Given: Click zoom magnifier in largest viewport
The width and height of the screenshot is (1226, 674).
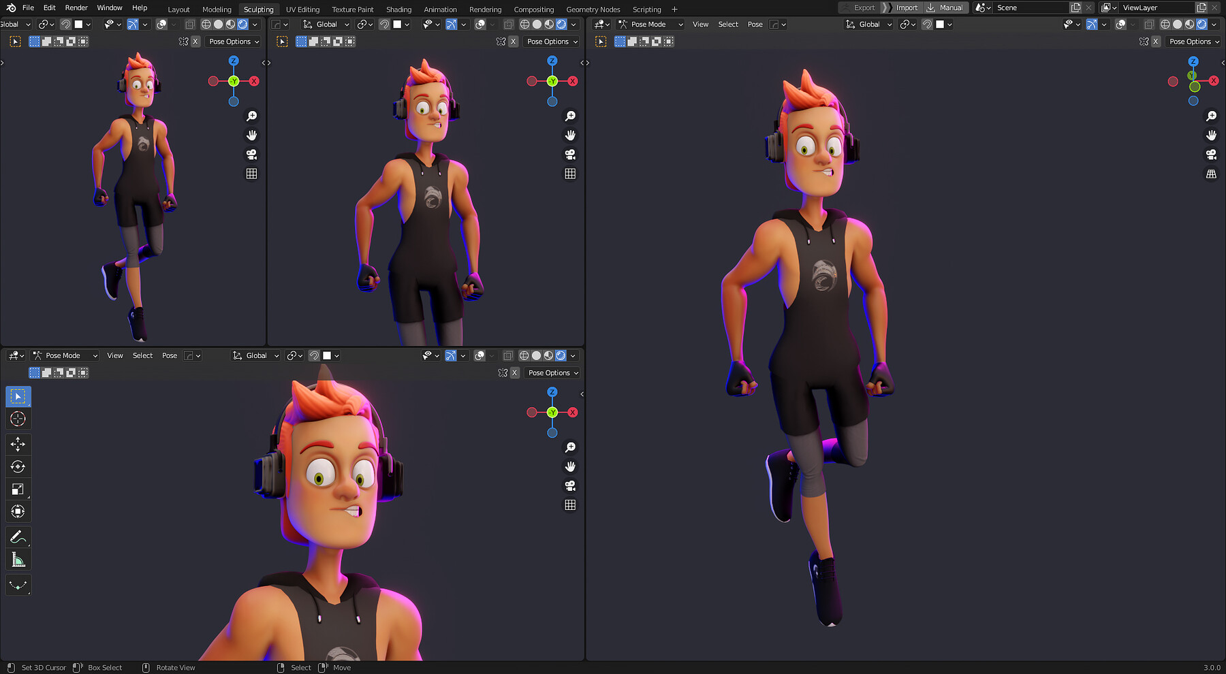Looking at the screenshot, I should tap(1211, 116).
